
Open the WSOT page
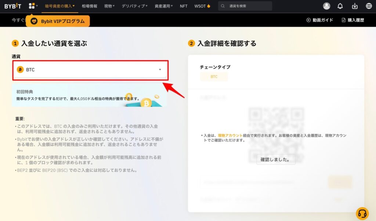pyautogui.click(x=202, y=6)
